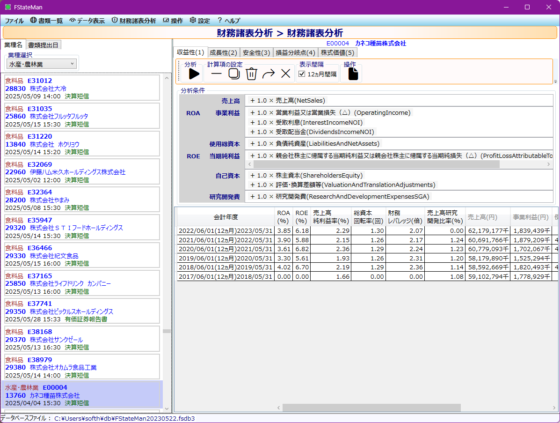Image resolution: width=560 pixels, height=423 pixels.
Task: Open the データ表示 menu
Action: click(x=87, y=21)
